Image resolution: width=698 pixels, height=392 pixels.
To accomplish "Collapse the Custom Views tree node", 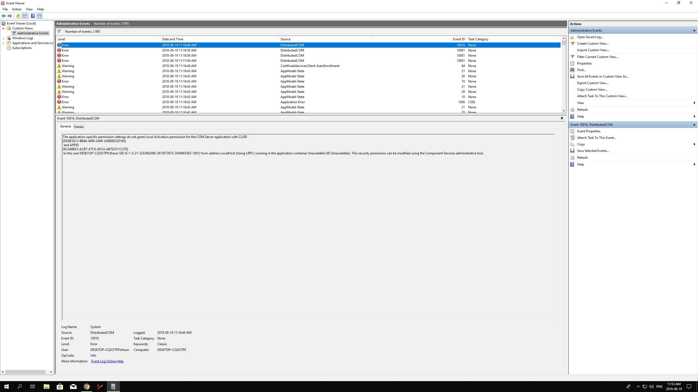I will tap(3, 28).
